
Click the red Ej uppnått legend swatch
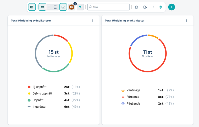click(29, 87)
